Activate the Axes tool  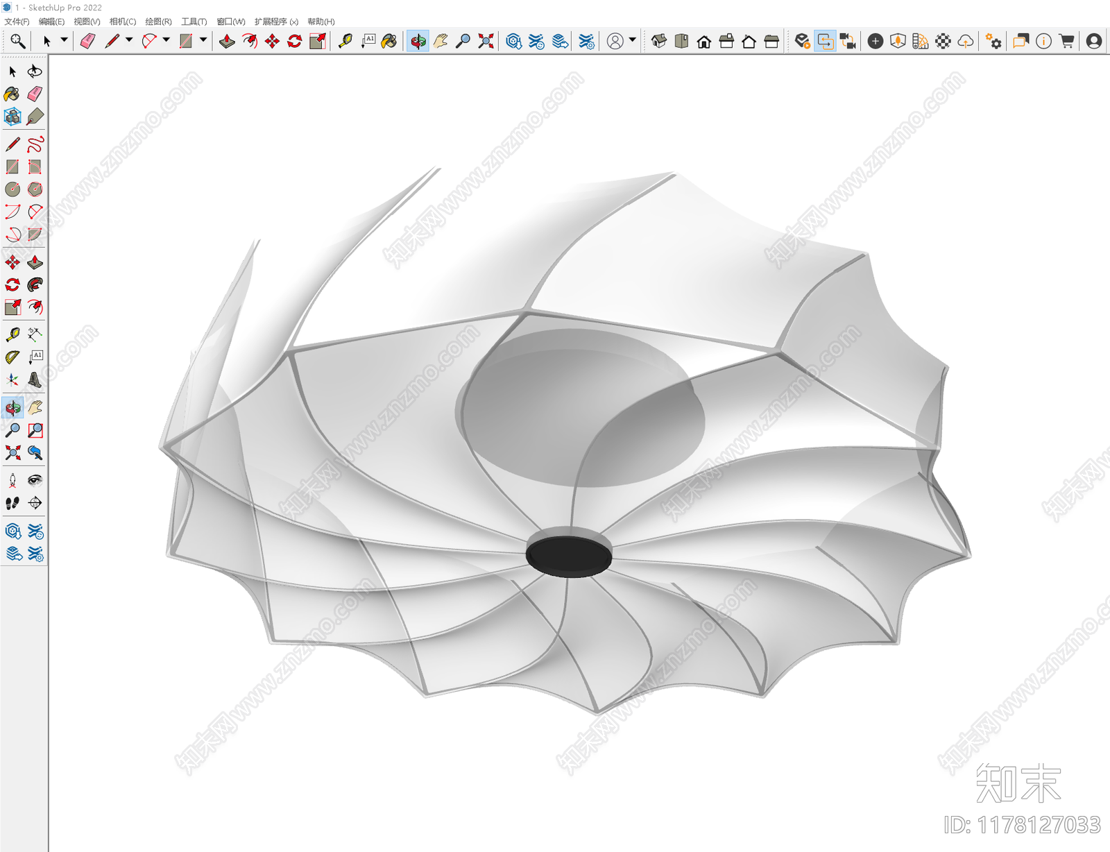pyautogui.click(x=12, y=380)
